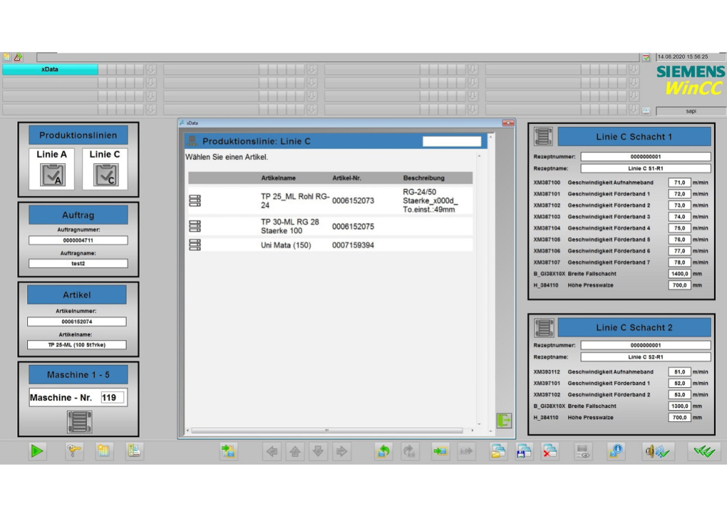This screenshot has height=516, width=727.
Task: Select the Linie C checklist icon
Action: [105, 175]
